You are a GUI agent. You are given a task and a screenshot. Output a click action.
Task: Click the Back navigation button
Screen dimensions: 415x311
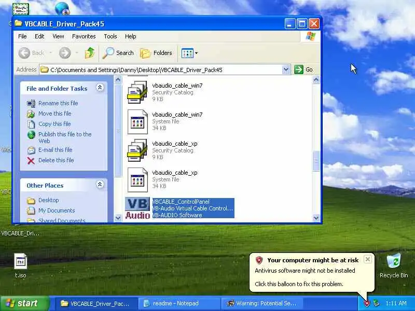(x=32, y=53)
